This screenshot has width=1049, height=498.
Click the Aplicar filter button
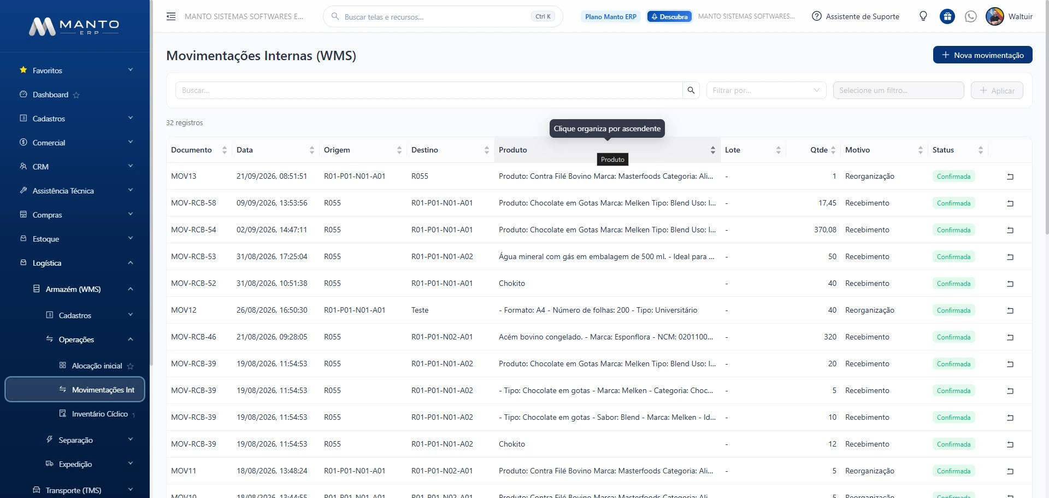tap(997, 90)
